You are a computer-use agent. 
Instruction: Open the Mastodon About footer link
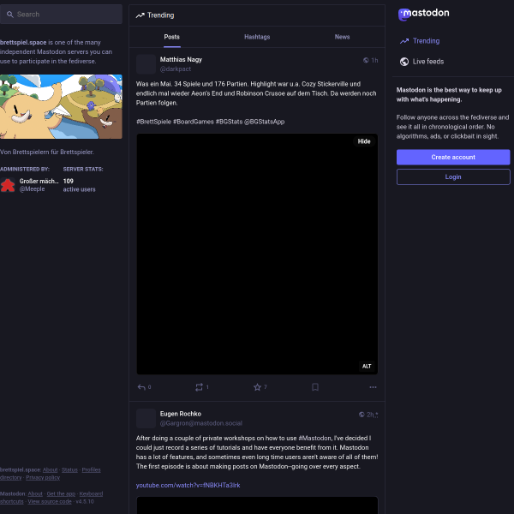(x=35, y=494)
